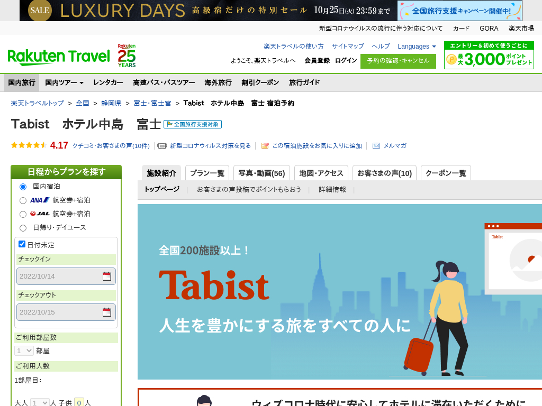Open the サイトマップ link
542x406 pixels.
tap(348, 47)
